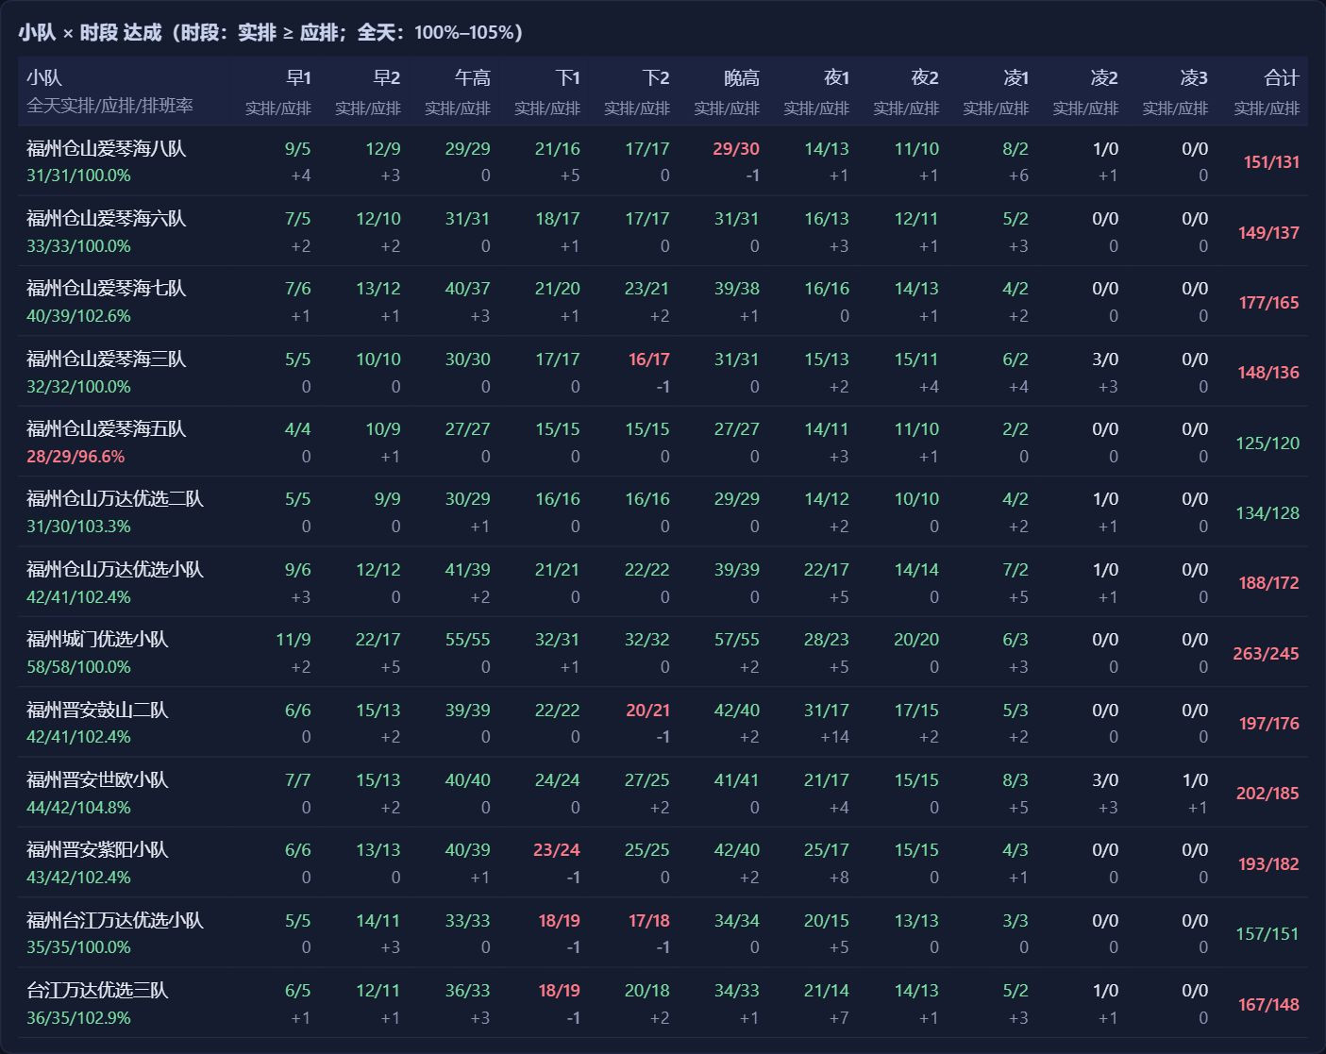This screenshot has width=1326, height=1054.
Task: Click total 202/185 for 世欧小队
Action: click(1267, 794)
